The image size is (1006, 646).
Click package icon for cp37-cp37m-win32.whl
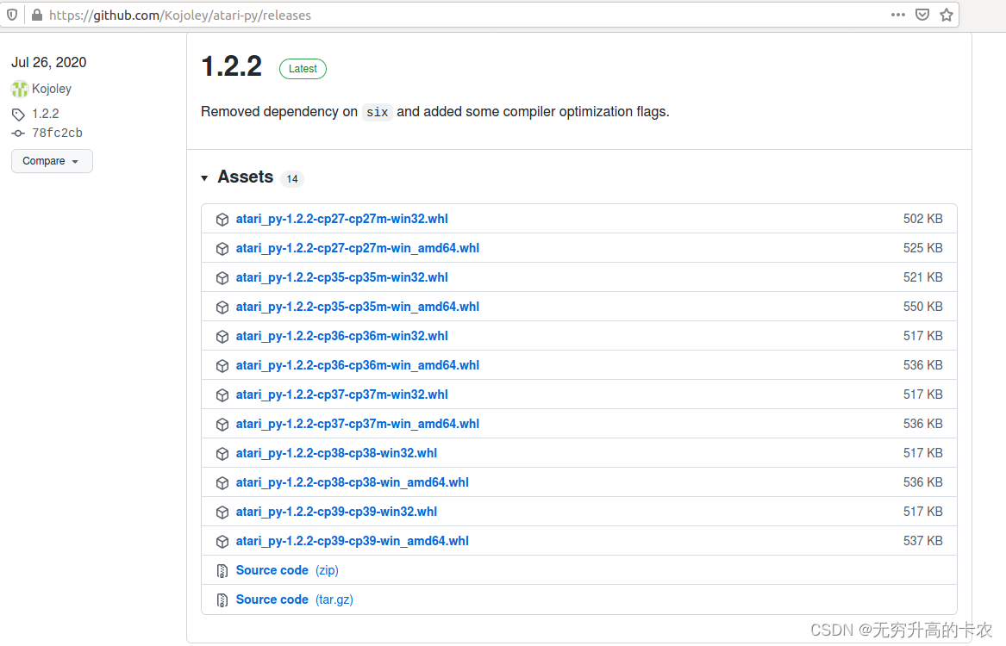[222, 395]
